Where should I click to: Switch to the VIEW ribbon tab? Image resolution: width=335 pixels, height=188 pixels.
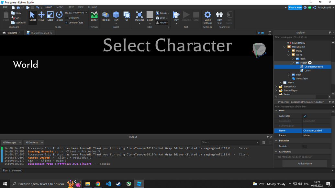(x=81, y=7)
